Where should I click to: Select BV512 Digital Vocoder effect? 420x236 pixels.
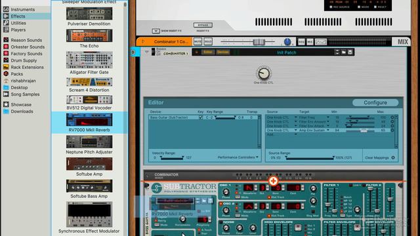(x=89, y=103)
